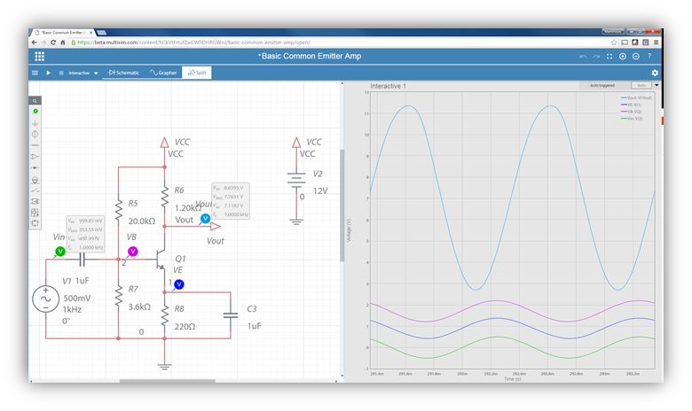The image size is (692, 411).
Task: Click the browser address bar URL
Action: (x=193, y=43)
